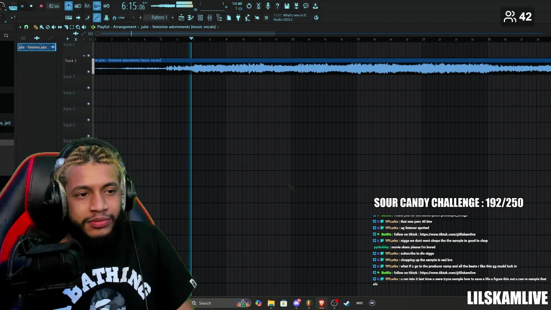Click the Playlist - Arrangement breadcrumb
The image size is (551, 310).
click(x=117, y=27)
